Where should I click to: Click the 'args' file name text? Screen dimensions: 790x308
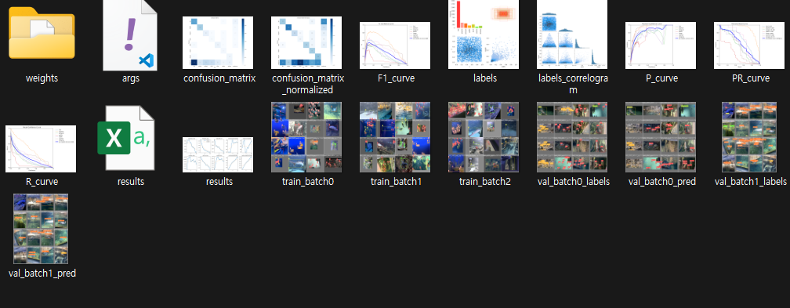tap(130, 78)
